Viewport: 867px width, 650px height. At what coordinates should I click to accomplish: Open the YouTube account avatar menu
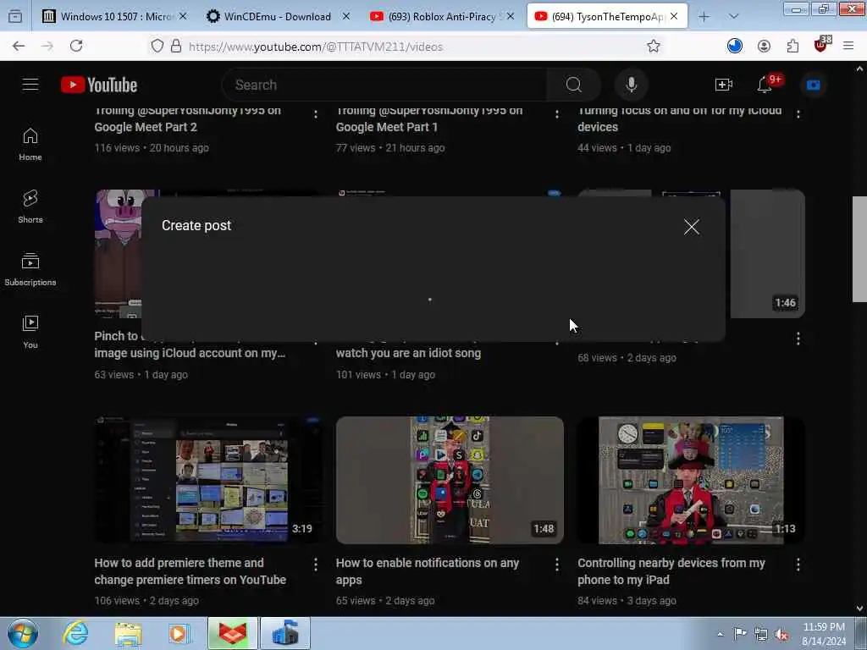pos(814,85)
